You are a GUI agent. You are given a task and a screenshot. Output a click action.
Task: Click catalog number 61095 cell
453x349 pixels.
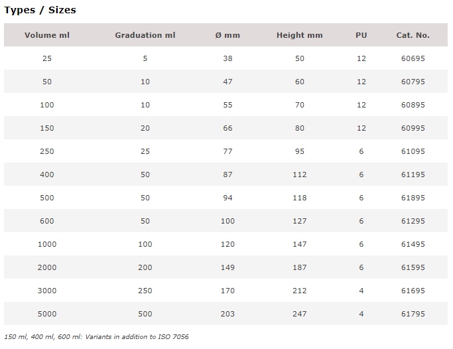413,151
